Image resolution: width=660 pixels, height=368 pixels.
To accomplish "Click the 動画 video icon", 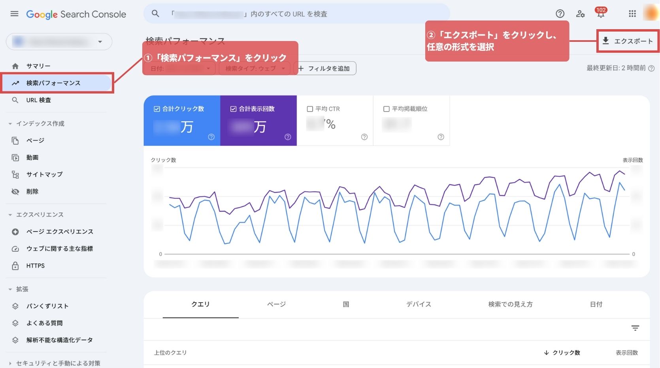I will tap(15, 157).
